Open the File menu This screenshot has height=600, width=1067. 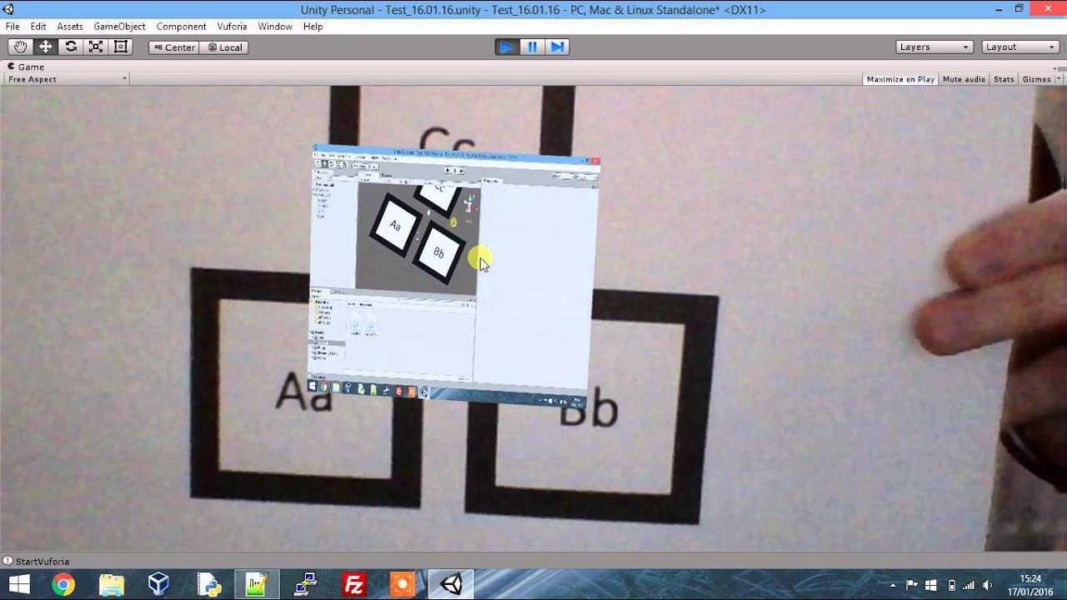[x=13, y=27]
